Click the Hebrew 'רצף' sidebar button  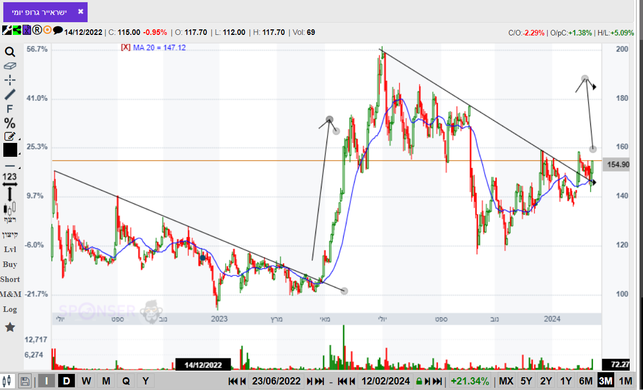click(10, 220)
